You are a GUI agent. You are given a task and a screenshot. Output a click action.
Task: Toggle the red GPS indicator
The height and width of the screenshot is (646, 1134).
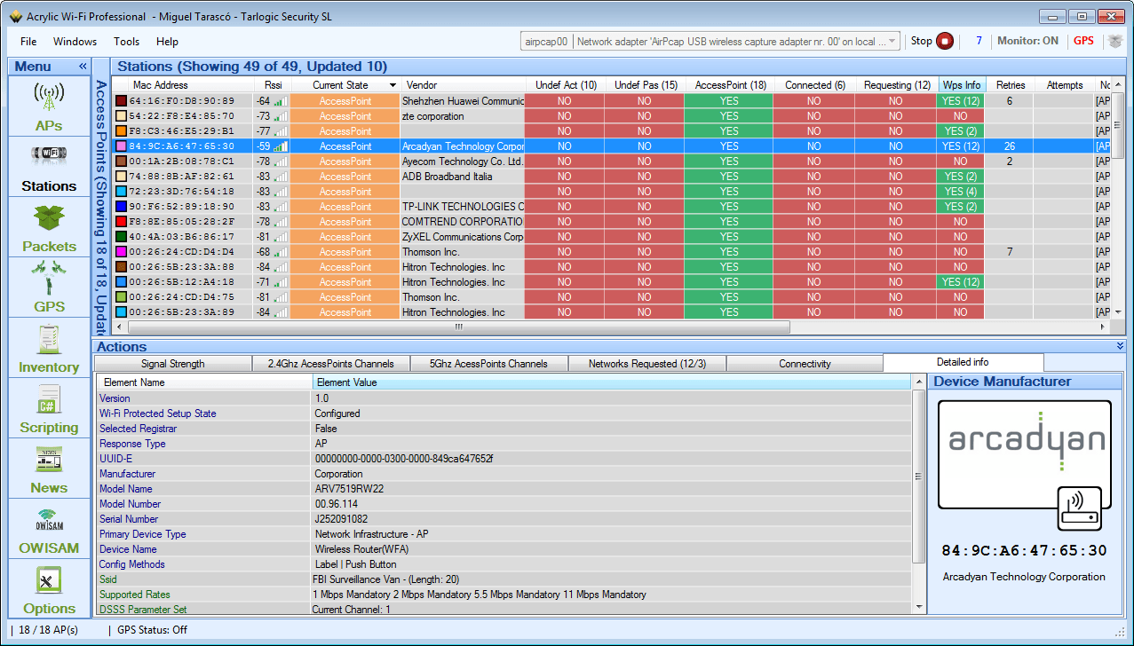pos(1083,41)
